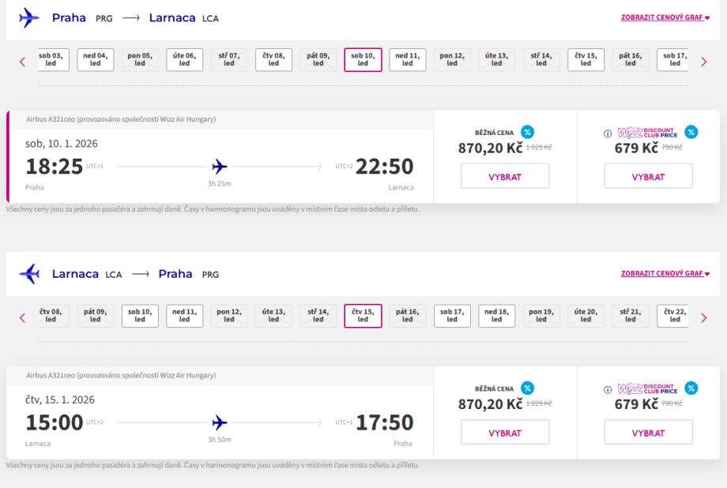Pick "sob 17, led" in return date strip
Viewport: 727px width, 488px height.
[452, 316]
